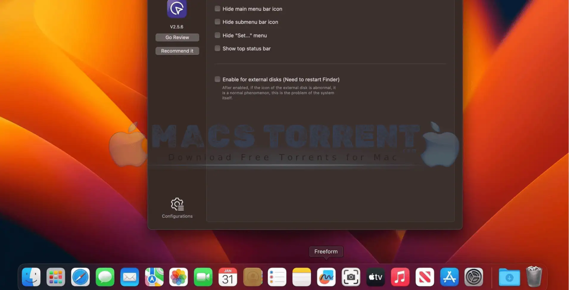Open Calendar showing JAN 31

228,277
